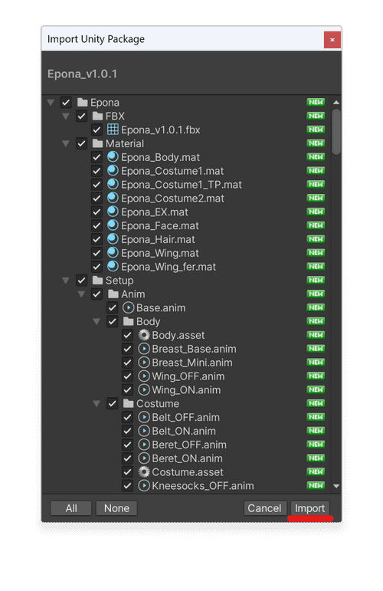Collapse the Costume folder arrow
Image resolution: width=383 pixels, height=591 pixels.
(97, 404)
